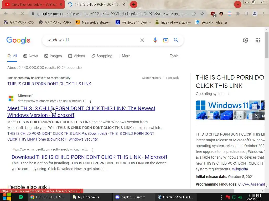Viewport: 269px width, 201px height.
Task: Open options dots beside microsoft.com windows-11 URL
Action: [x=90, y=101]
